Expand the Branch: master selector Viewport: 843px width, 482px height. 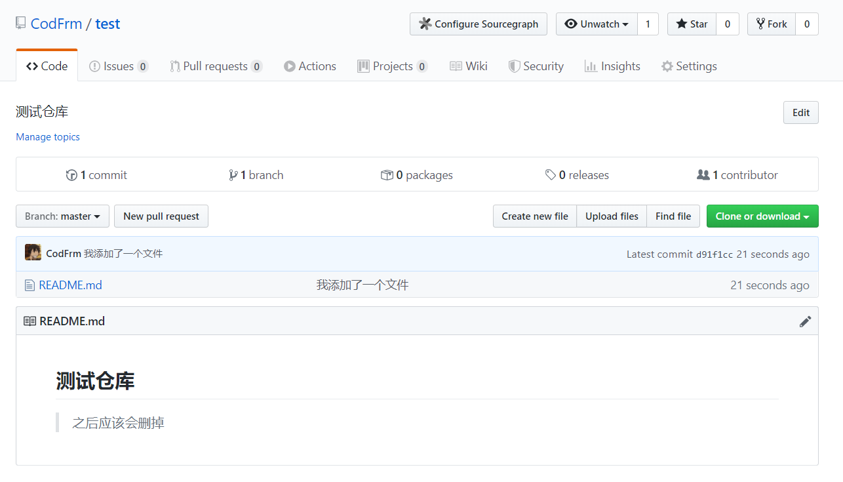[x=62, y=216]
